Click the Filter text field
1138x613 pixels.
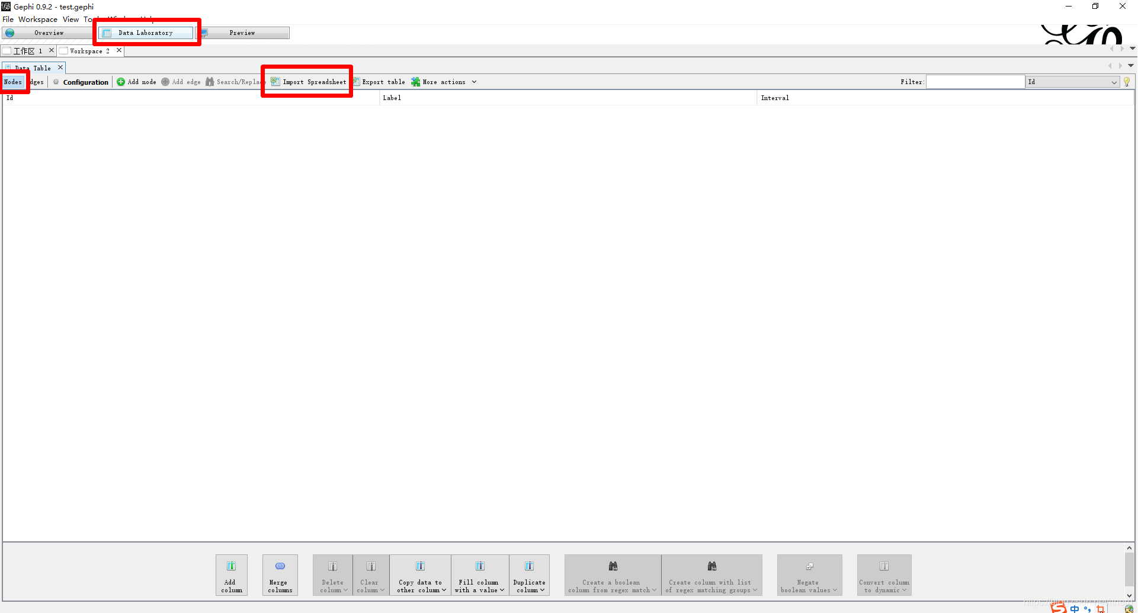976,82
